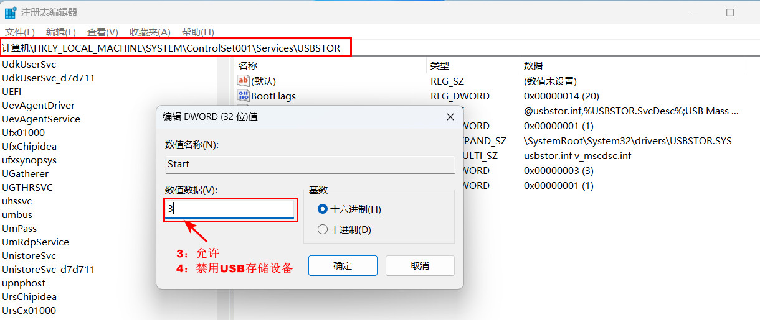Select the UnistoreSvc_d7d711 tree key
The height and width of the screenshot is (320, 760).
tap(48, 269)
